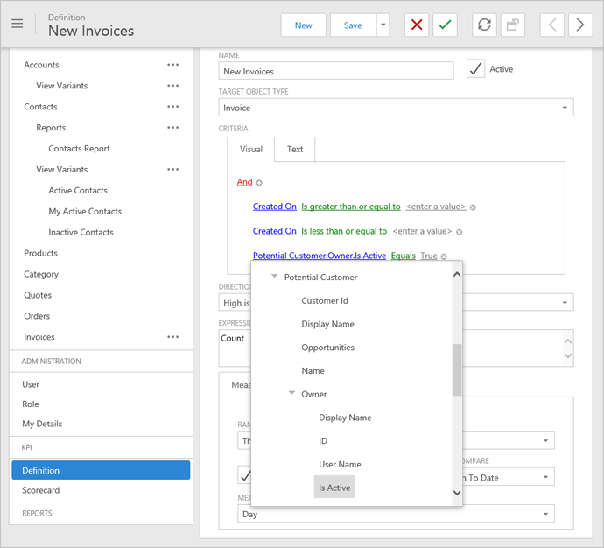Viewport: 604px width, 548px height.
Task: Switch to the Text criteria tab
Action: click(x=295, y=150)
